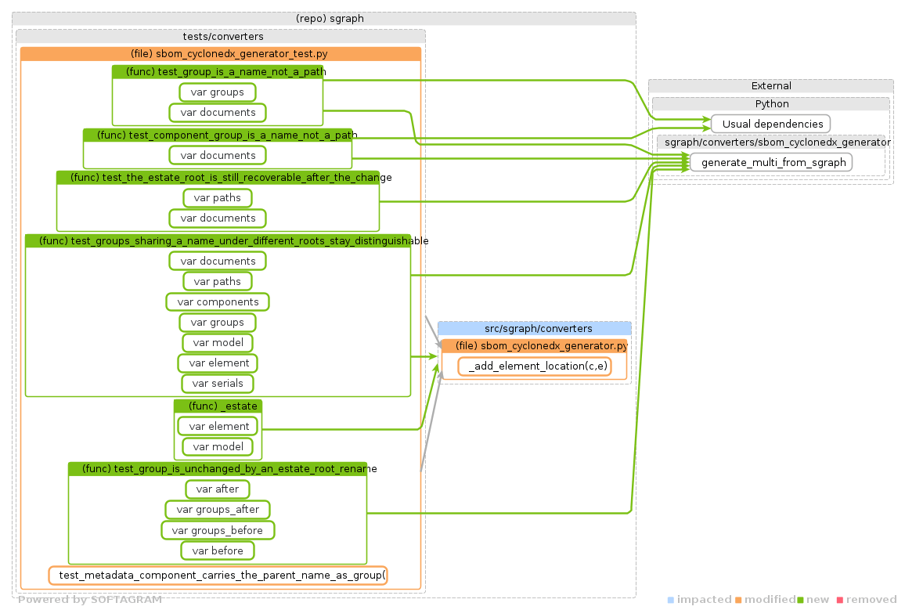Select file header sbom_cyclonedx_generator_test.py
Image resolution: width=905 pixels, height=610 pixels.
[x=221, y=54]
